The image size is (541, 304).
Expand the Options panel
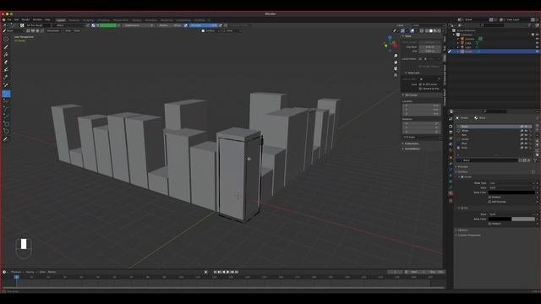(463, 231)
